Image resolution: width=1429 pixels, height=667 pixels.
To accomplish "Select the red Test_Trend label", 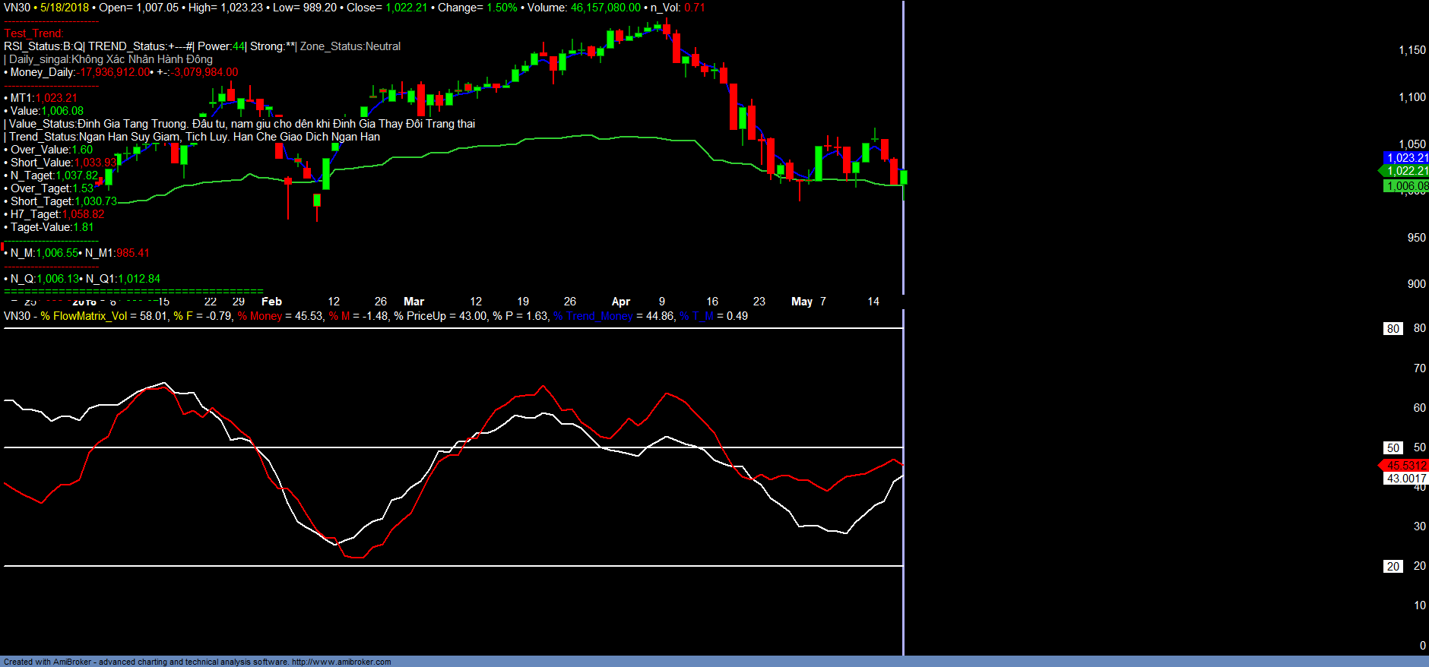I will click(x=33, y=33).
